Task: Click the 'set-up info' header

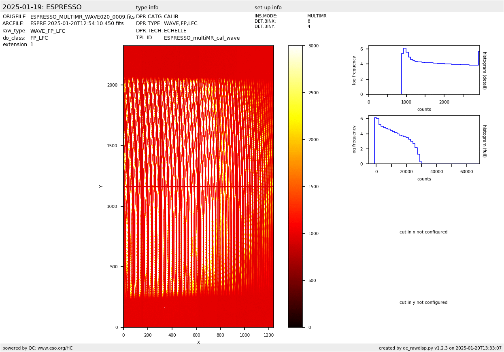Action: (268, 8)
